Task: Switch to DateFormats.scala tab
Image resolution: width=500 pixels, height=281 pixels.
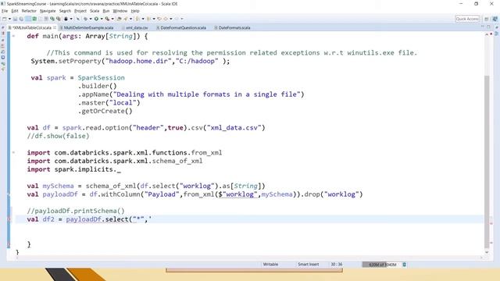Action: click(234, 28)
